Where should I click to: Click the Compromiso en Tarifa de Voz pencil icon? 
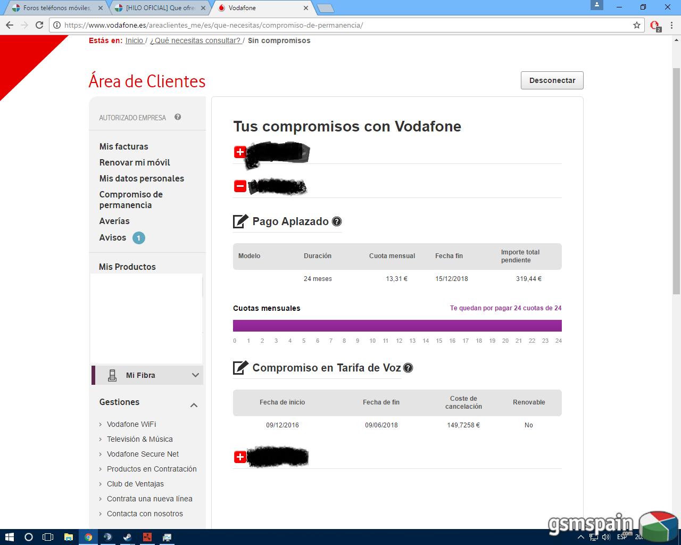click(240, 367)
